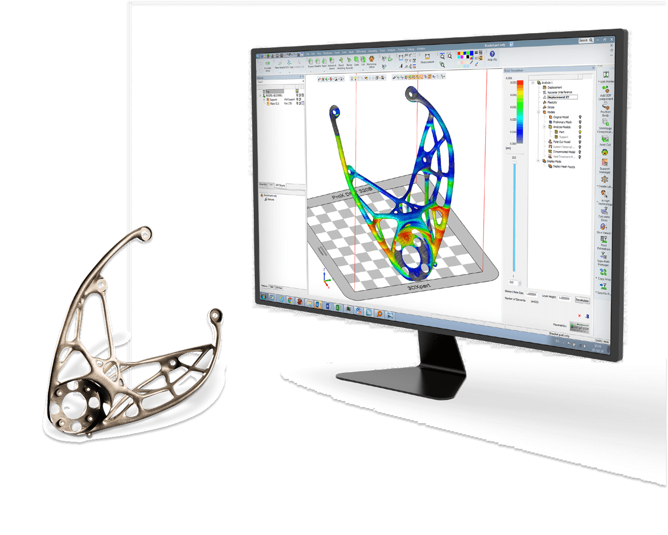Viewport: 668px width, 535px height.
Task: Toggle visibility bulb for Part model
Action: (580, 132)
